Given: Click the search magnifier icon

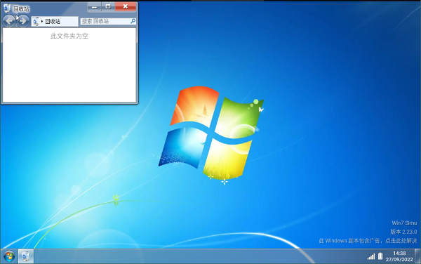Looking at the screenshot, I should tap(133, 21).
